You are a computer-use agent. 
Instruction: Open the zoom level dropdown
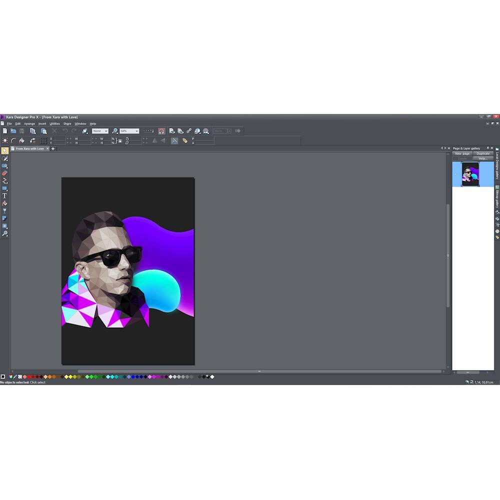pyautogui.click(x=136, y=131)
